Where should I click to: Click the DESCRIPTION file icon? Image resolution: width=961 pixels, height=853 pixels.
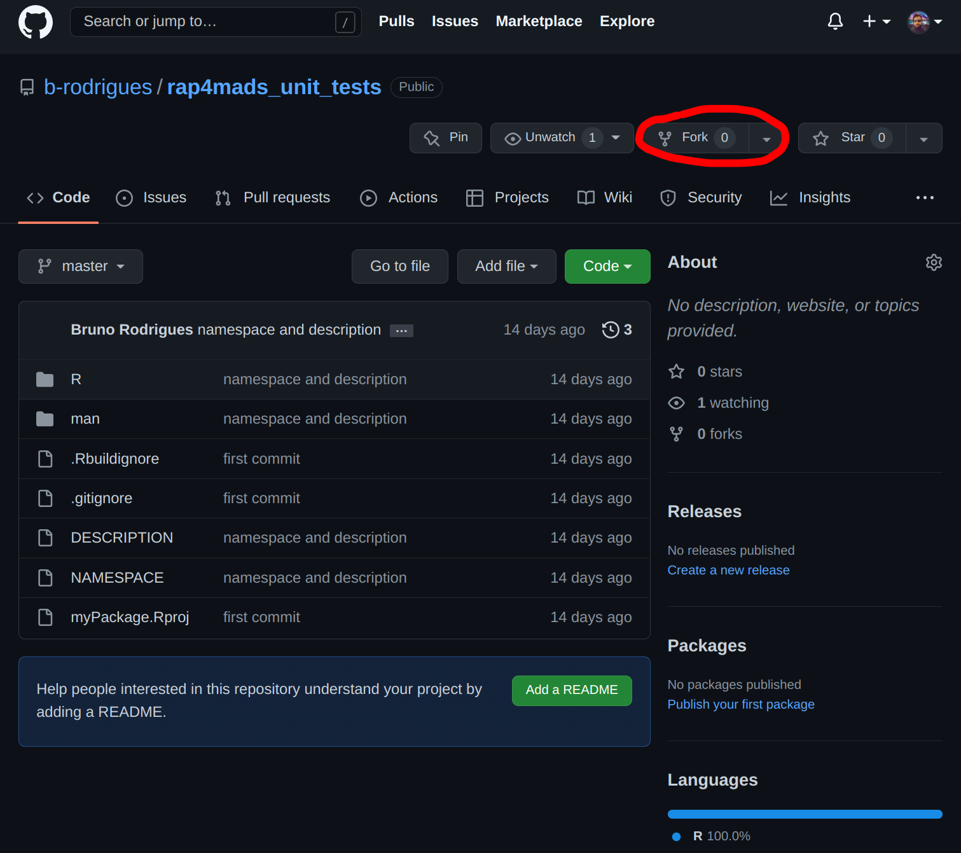tap(45, 538)
